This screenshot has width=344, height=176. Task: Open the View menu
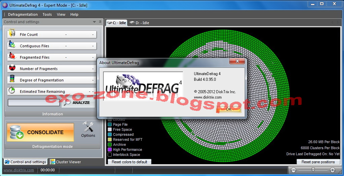point(61,14)
